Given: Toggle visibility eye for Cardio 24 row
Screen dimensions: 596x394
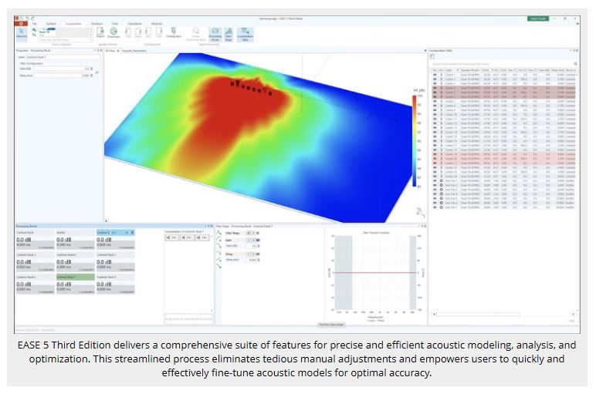Looking at the screenshot, I should click(x=435, y=176).
